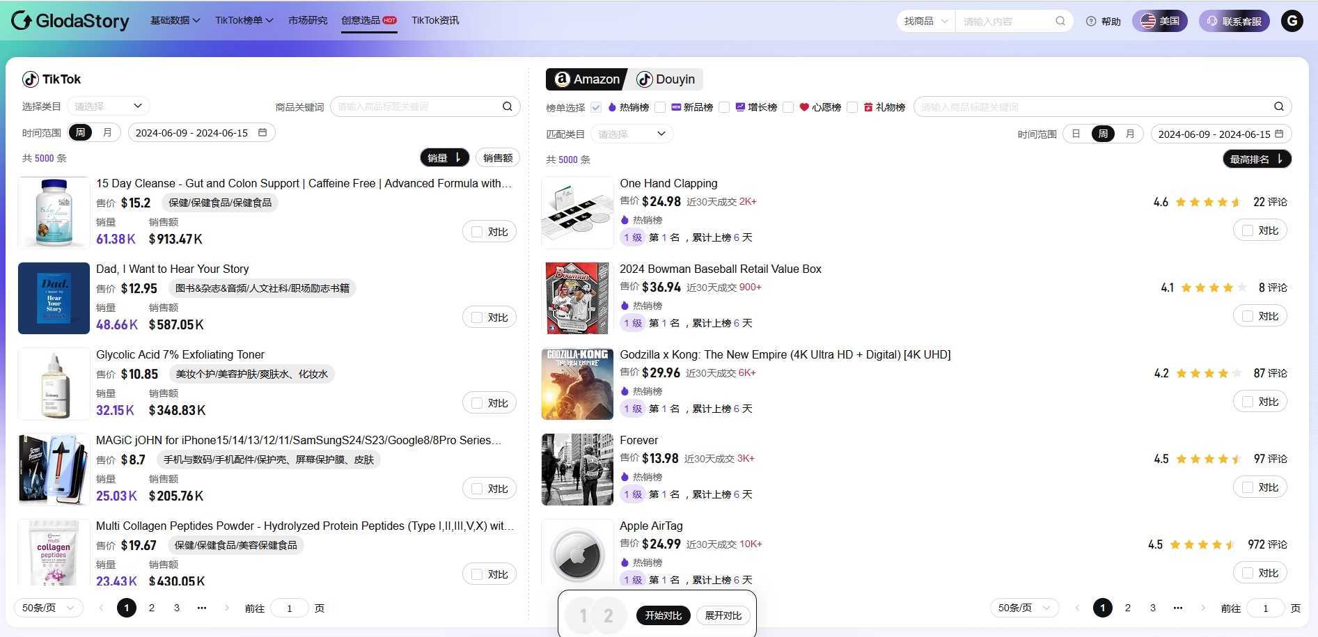Viewport: 1318px width, 637px height.
Task: Sort Amazon list by 最高排名
Action: (1257, 159)
